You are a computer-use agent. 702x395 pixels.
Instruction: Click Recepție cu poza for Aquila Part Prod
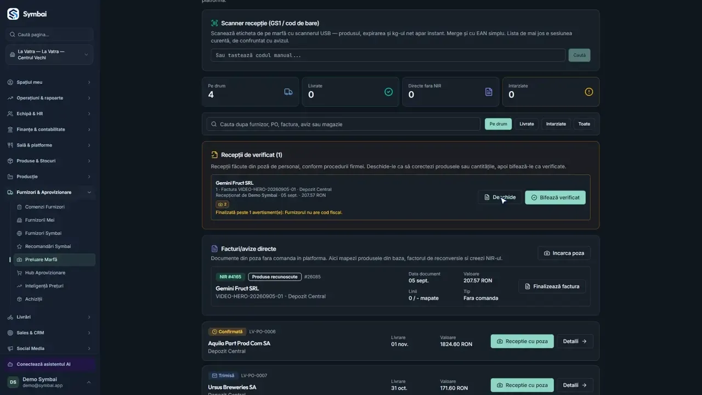(522, 341)
